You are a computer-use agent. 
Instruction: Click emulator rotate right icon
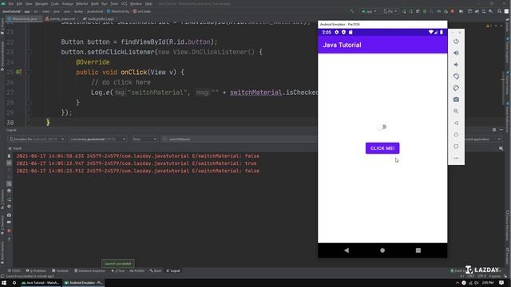[456, 88]
